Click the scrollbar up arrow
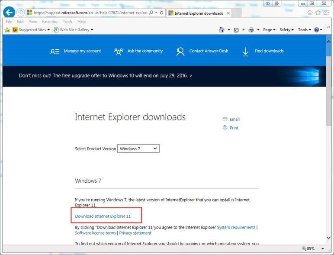The image size is (334, 255). (x=328, y=42)
